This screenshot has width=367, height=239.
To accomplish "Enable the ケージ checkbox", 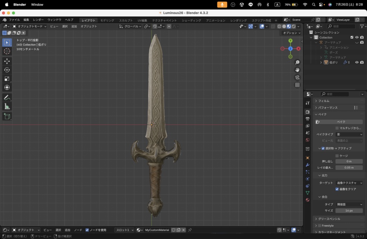I will [337, 156].
